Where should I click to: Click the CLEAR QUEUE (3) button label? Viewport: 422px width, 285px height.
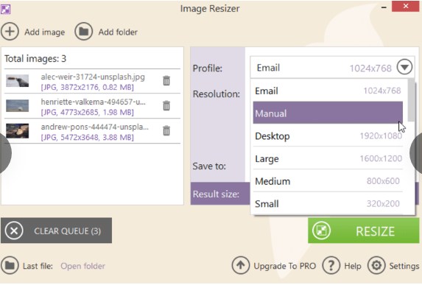(x=67, y=231)
